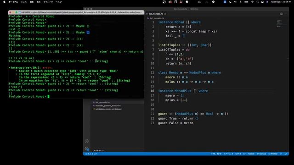
Task: Click the Bluetooth icon in menu bar
Action: pyautogui.click(x=241, y=2)
